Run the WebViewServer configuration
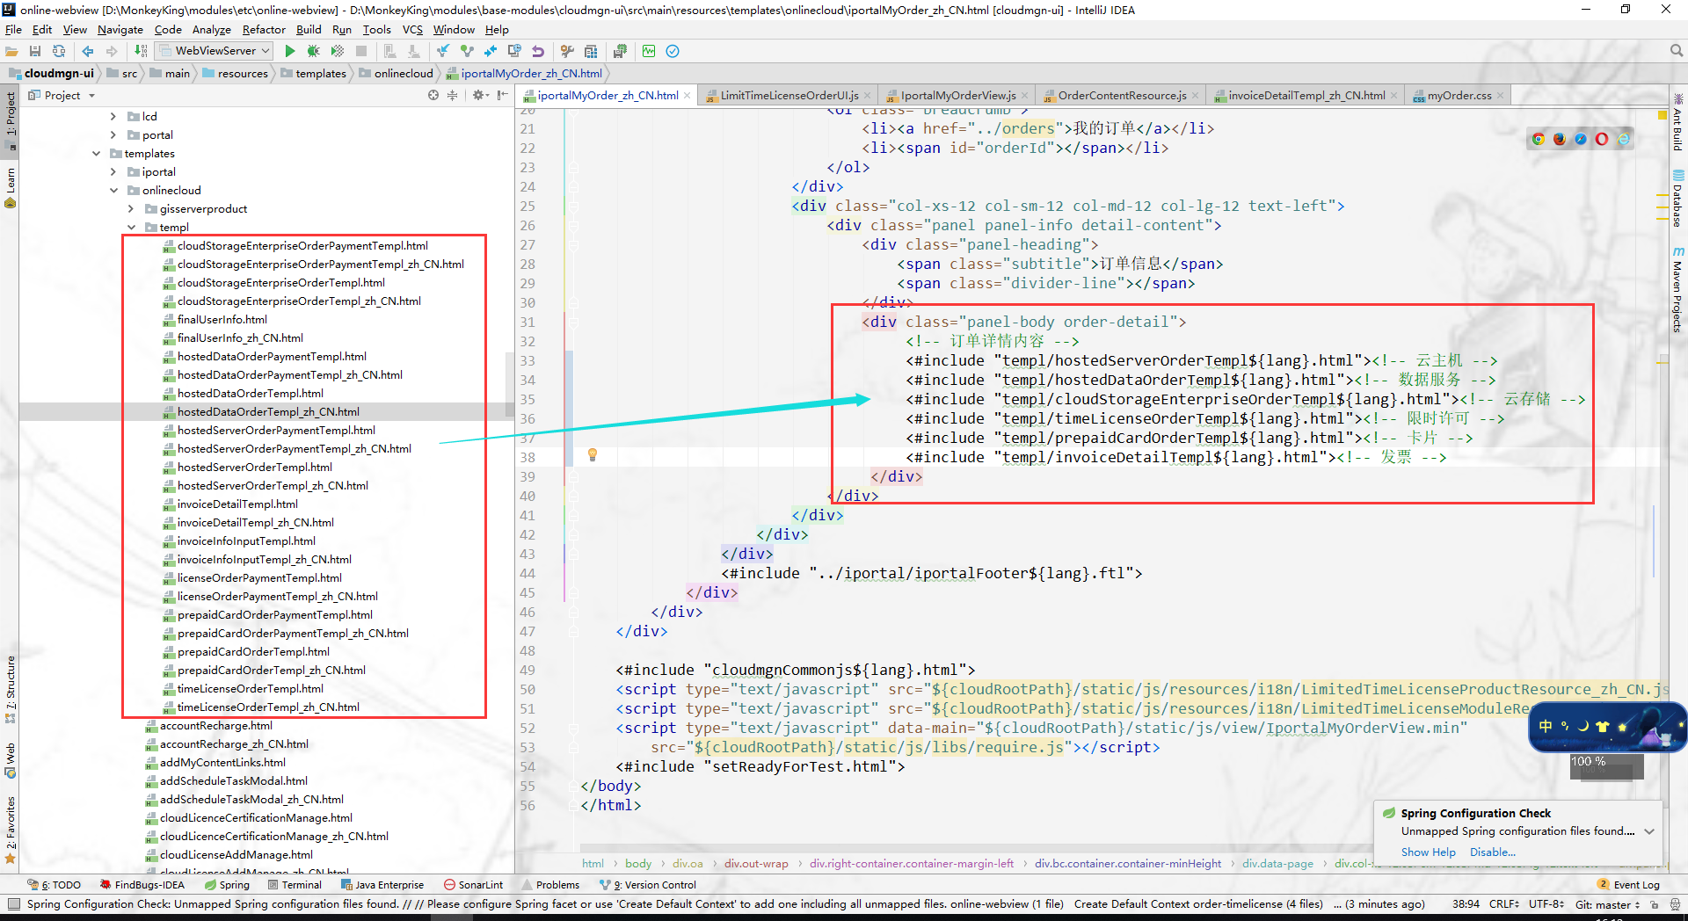The height and width of the screenshot is (921, 1688). [290, 51]
